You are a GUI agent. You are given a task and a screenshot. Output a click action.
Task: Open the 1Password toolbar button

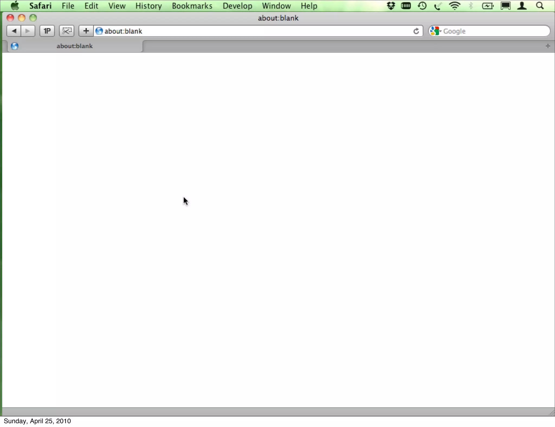47,31
